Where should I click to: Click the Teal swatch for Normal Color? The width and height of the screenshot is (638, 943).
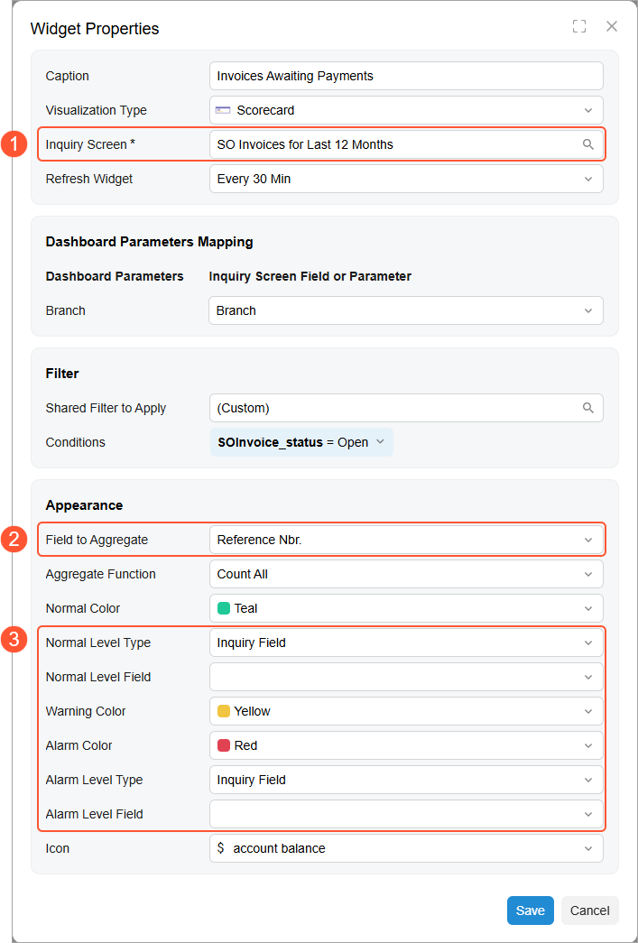click(x=220, y=608)
